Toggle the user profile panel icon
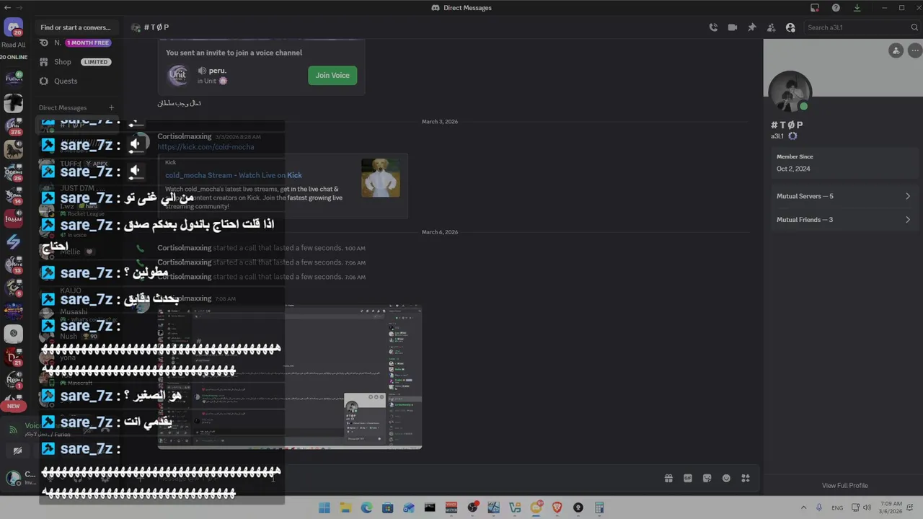The height and width of the screenshot is (519, 923). 790,27
